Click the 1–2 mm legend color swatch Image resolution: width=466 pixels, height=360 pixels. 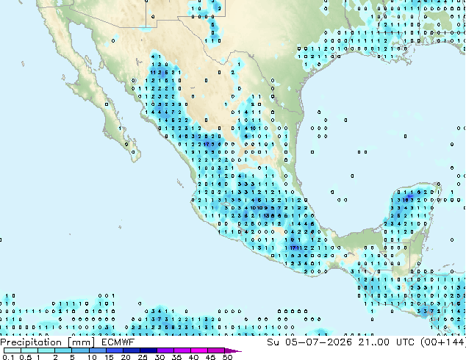pos(46,350)
